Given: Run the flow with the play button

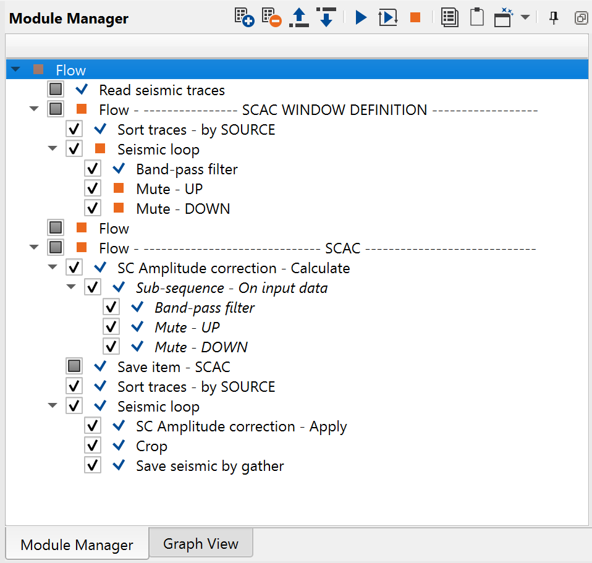Looking at the screenshot, I should [x=361, y=17].
